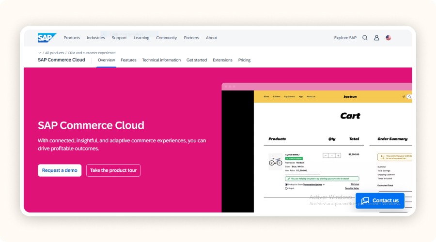Switch to the Get started tab
This screenshot has width=436, height=242.
pyautogui.click(x=197, y=60)
